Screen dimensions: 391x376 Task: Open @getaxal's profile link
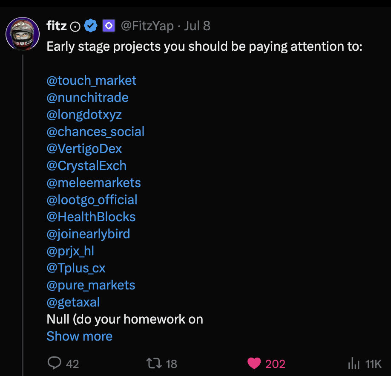point(73,302)
